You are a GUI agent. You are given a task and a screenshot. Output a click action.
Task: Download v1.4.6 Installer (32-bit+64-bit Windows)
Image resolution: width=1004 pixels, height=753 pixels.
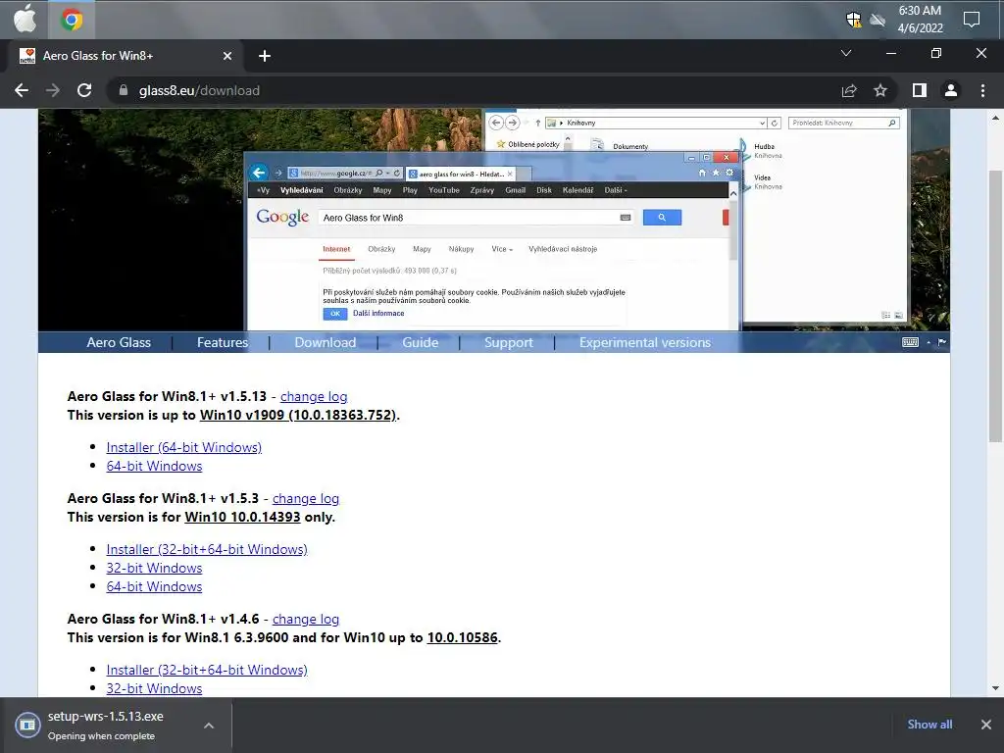pos(207,669)
